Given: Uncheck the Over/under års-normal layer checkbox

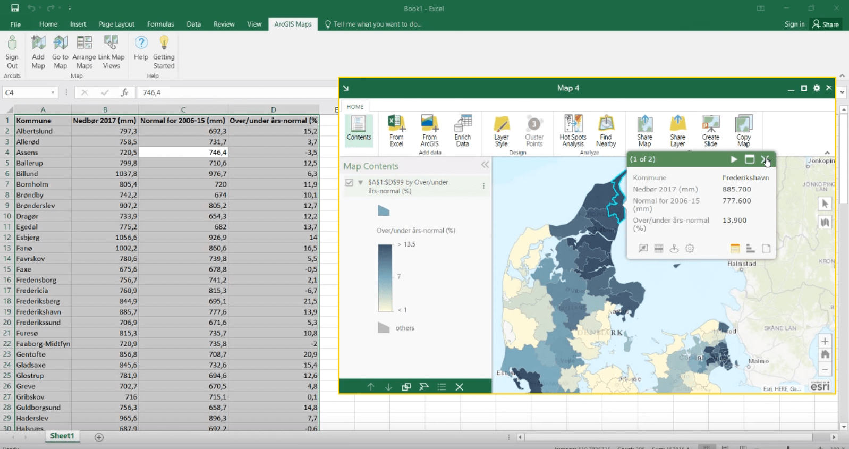Looking at the screenshot, I should point(349,182).
